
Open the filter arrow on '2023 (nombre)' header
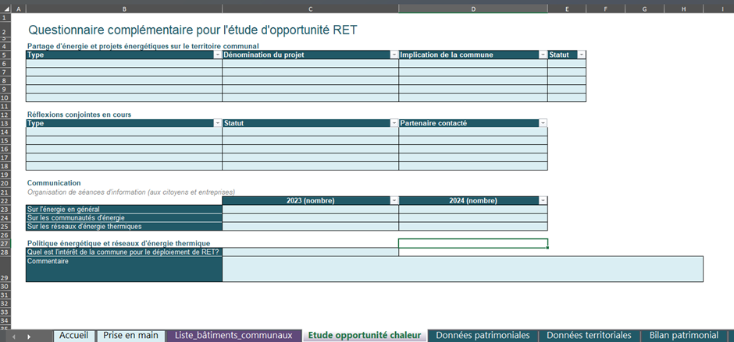pos(394,200)
